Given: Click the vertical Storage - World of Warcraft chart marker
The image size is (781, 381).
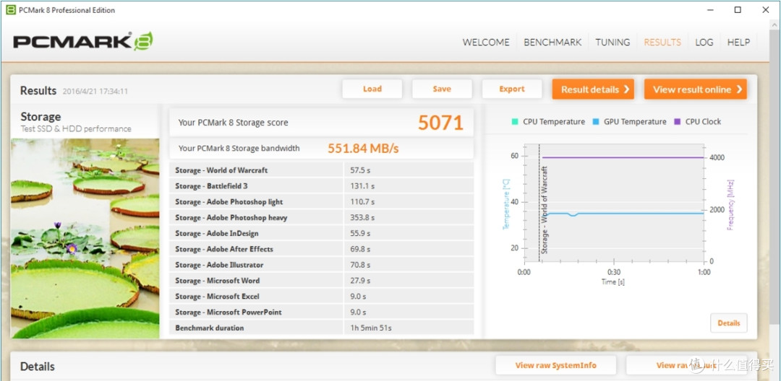Looking at the screenshot, I should (x=543, y=210).
